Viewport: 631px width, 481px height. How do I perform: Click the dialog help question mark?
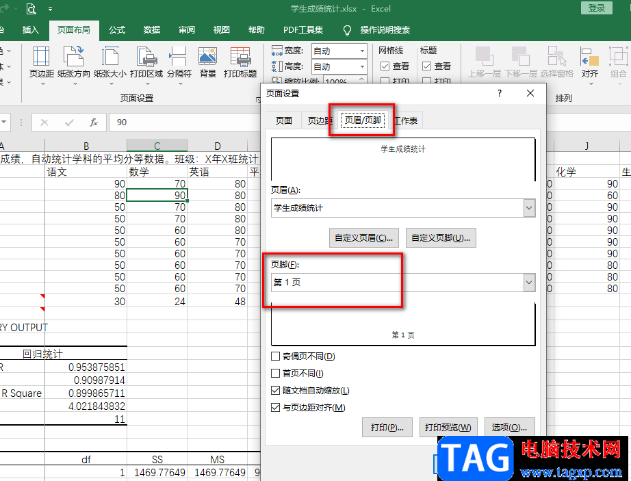click(500, 93)
